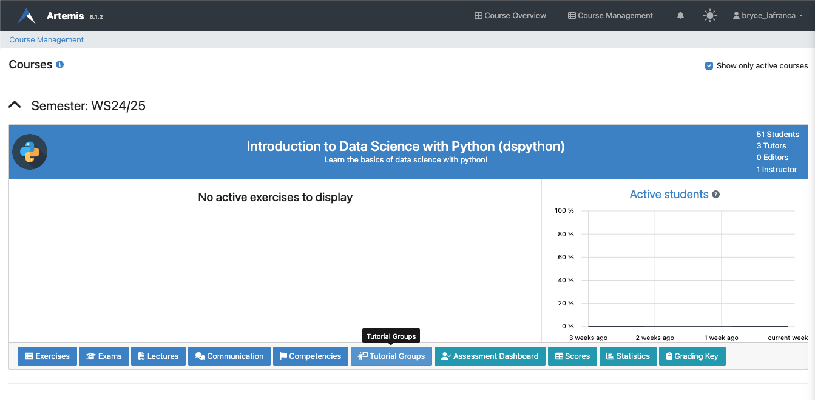Open the course Communication page
The width and height of the screenshot is (815, 400).
[x=229, y=356]
